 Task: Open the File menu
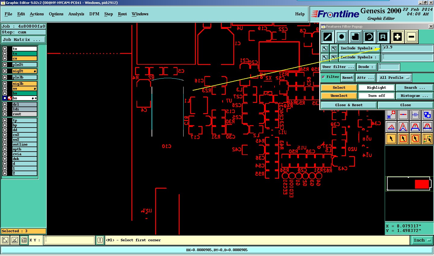tap(8, 14)
